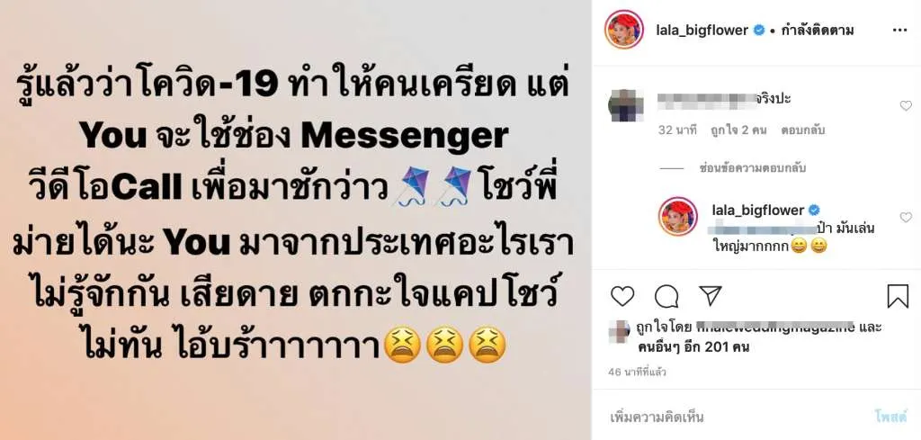Submit comment with โพสต์ button

click(890, 418)
